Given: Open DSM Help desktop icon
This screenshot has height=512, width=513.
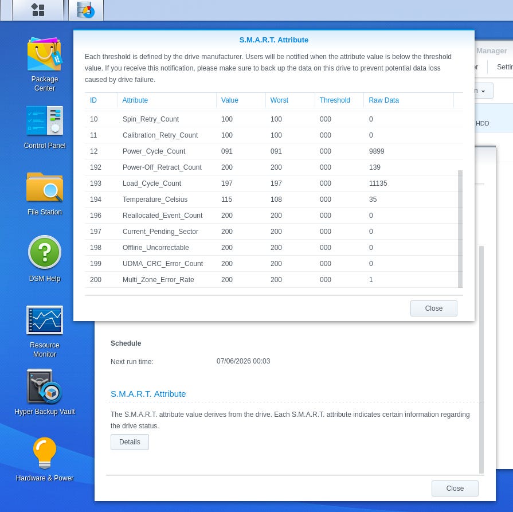Looking at the screenshot, I should (x=45, y=259).
